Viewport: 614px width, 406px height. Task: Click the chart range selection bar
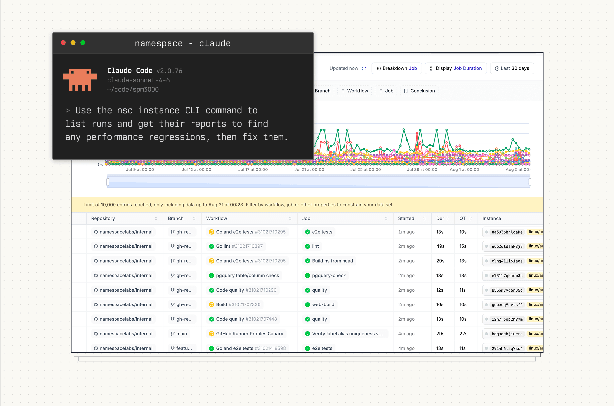pyautogui.click(x=319, y=182)
